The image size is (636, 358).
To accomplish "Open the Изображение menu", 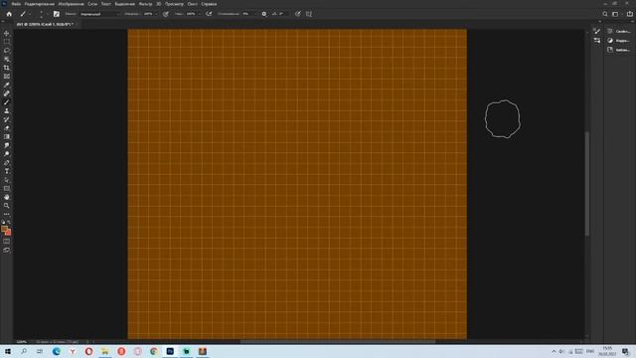I will [x=71, y=4].
